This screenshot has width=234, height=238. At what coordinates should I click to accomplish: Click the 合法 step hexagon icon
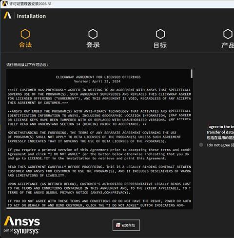tap(25, 34)
